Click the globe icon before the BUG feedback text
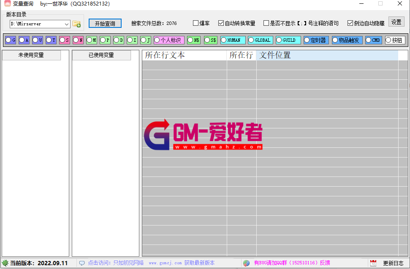The height and width of the screenshot is (269, 410). point(246,263)
